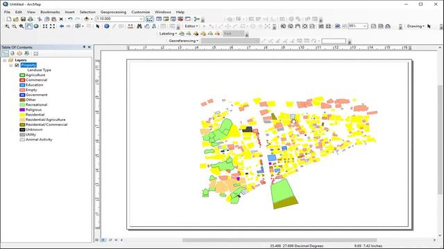The image size is (444, 249).
Task: Click the Layout Pan tool
Action: (298, 26)
